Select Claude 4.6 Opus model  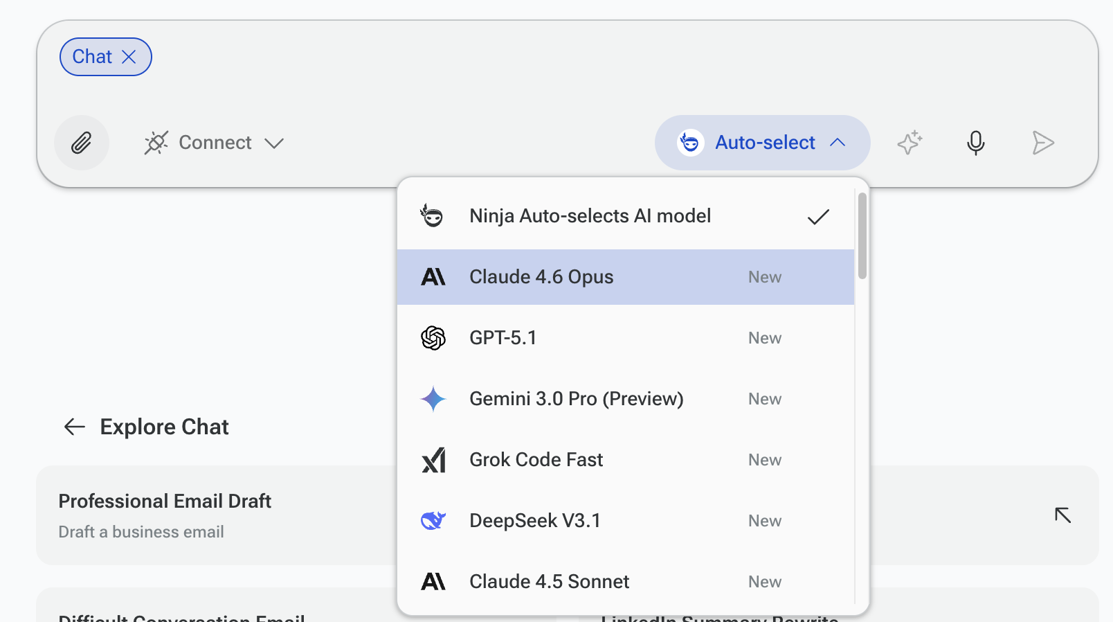pyautogui.click(x=626, y=277)
